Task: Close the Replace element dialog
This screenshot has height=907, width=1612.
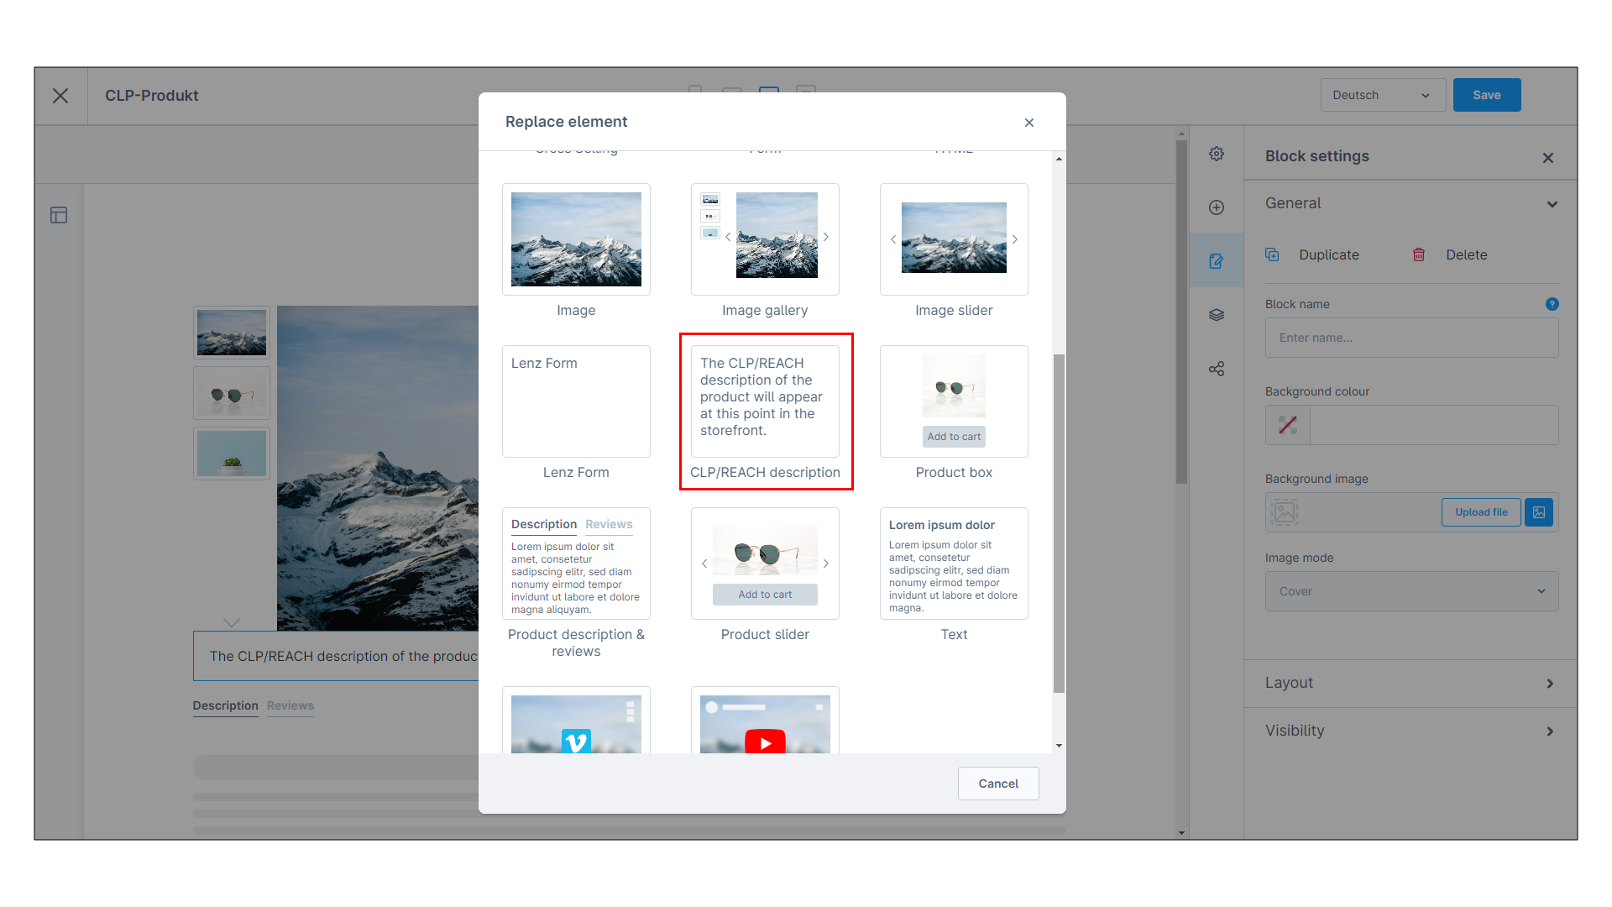Action: [x=1029, y=123]
